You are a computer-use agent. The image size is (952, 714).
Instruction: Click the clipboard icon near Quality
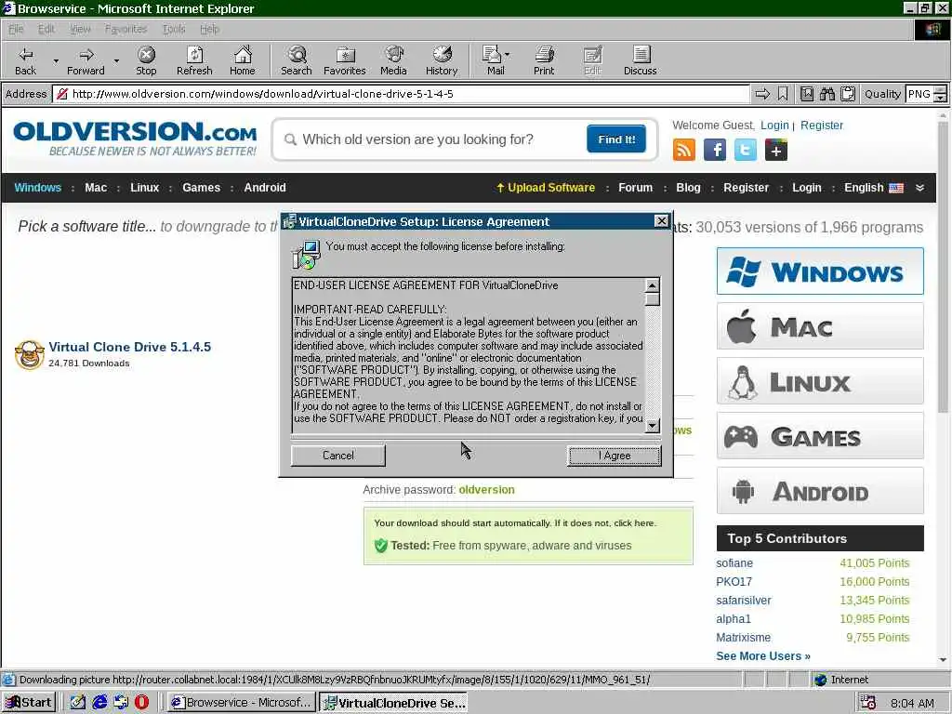click(x=848, y=94)
